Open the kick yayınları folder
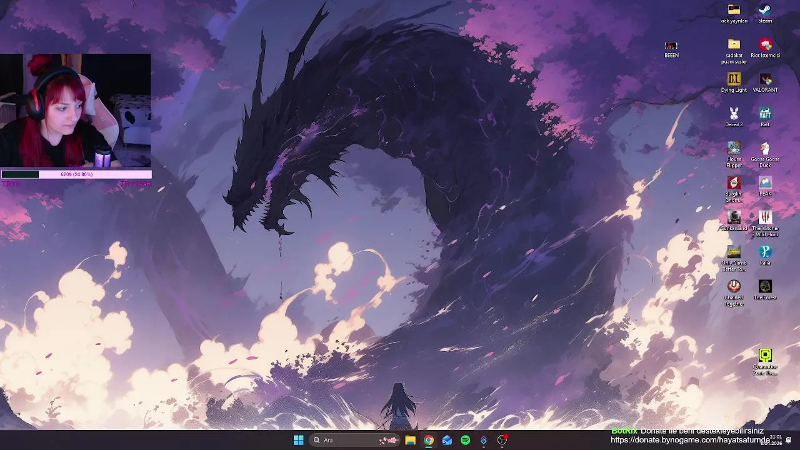 pos(734,13)
